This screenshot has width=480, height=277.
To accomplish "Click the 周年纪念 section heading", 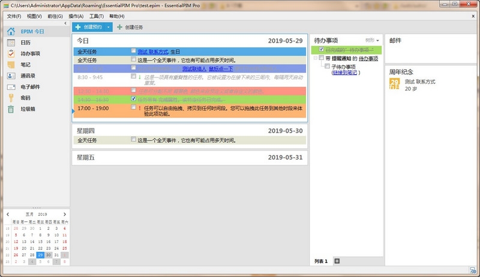I will pos(401,72).
